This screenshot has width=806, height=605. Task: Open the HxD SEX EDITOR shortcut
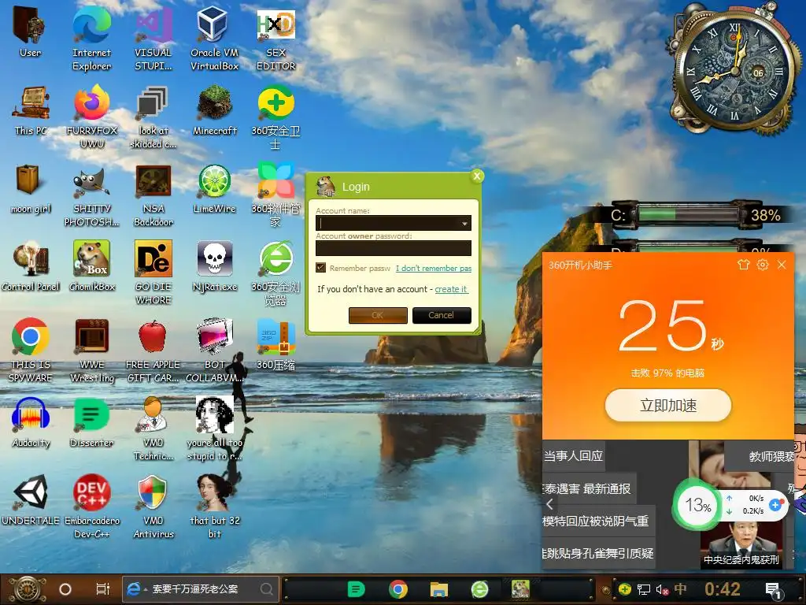[x=276, y=39]
